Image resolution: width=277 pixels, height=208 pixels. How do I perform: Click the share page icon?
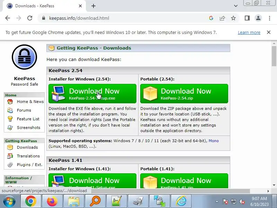pos(222,18)
